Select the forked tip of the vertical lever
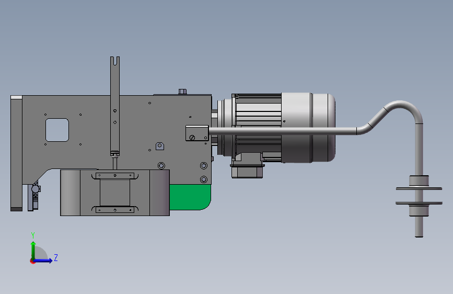453x294 pixels. (115, 61)
